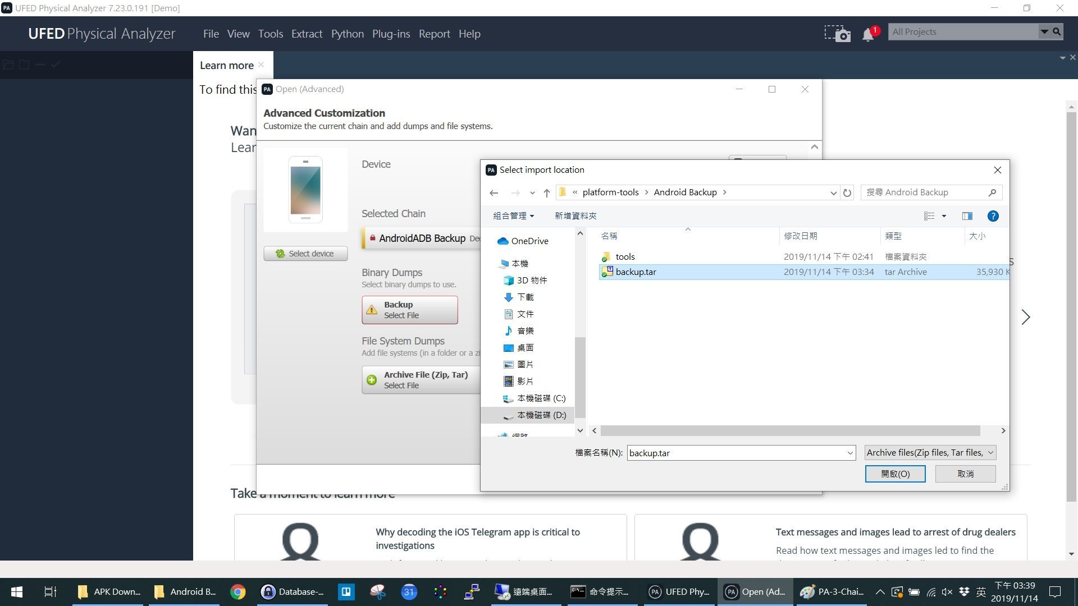Click the file name input field
The height and width of the screenshot is (606, 1078).
[x=736, y=453]
